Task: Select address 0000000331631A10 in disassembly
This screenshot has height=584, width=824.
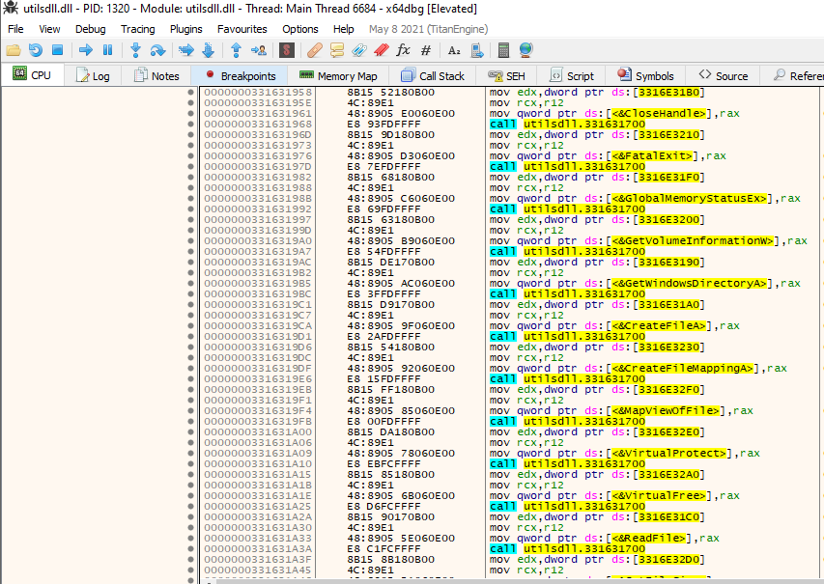Action: [x=258, y=463]
